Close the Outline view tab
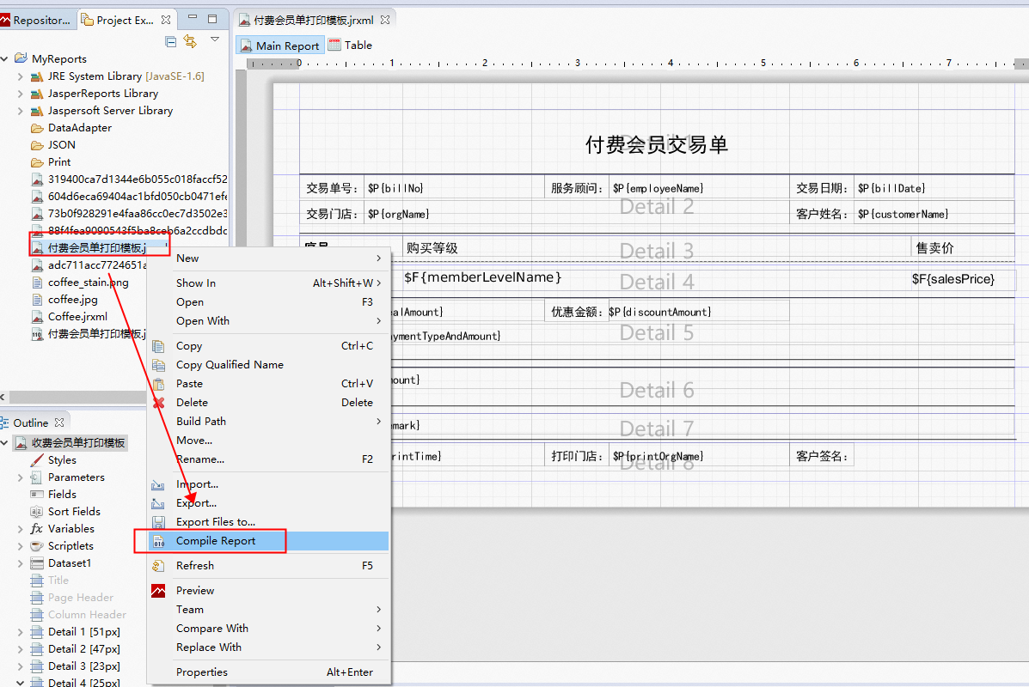 pyautogui.click(x=59, y=423)
